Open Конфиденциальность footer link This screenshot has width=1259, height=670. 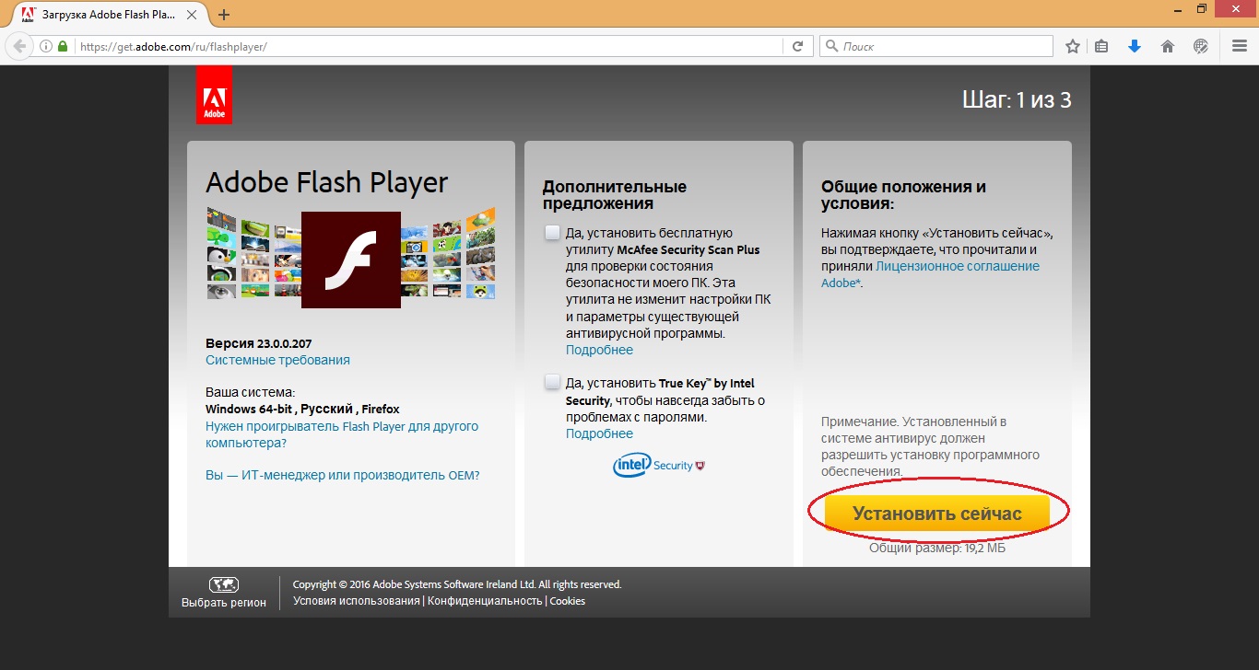click(x=485, y=601)
